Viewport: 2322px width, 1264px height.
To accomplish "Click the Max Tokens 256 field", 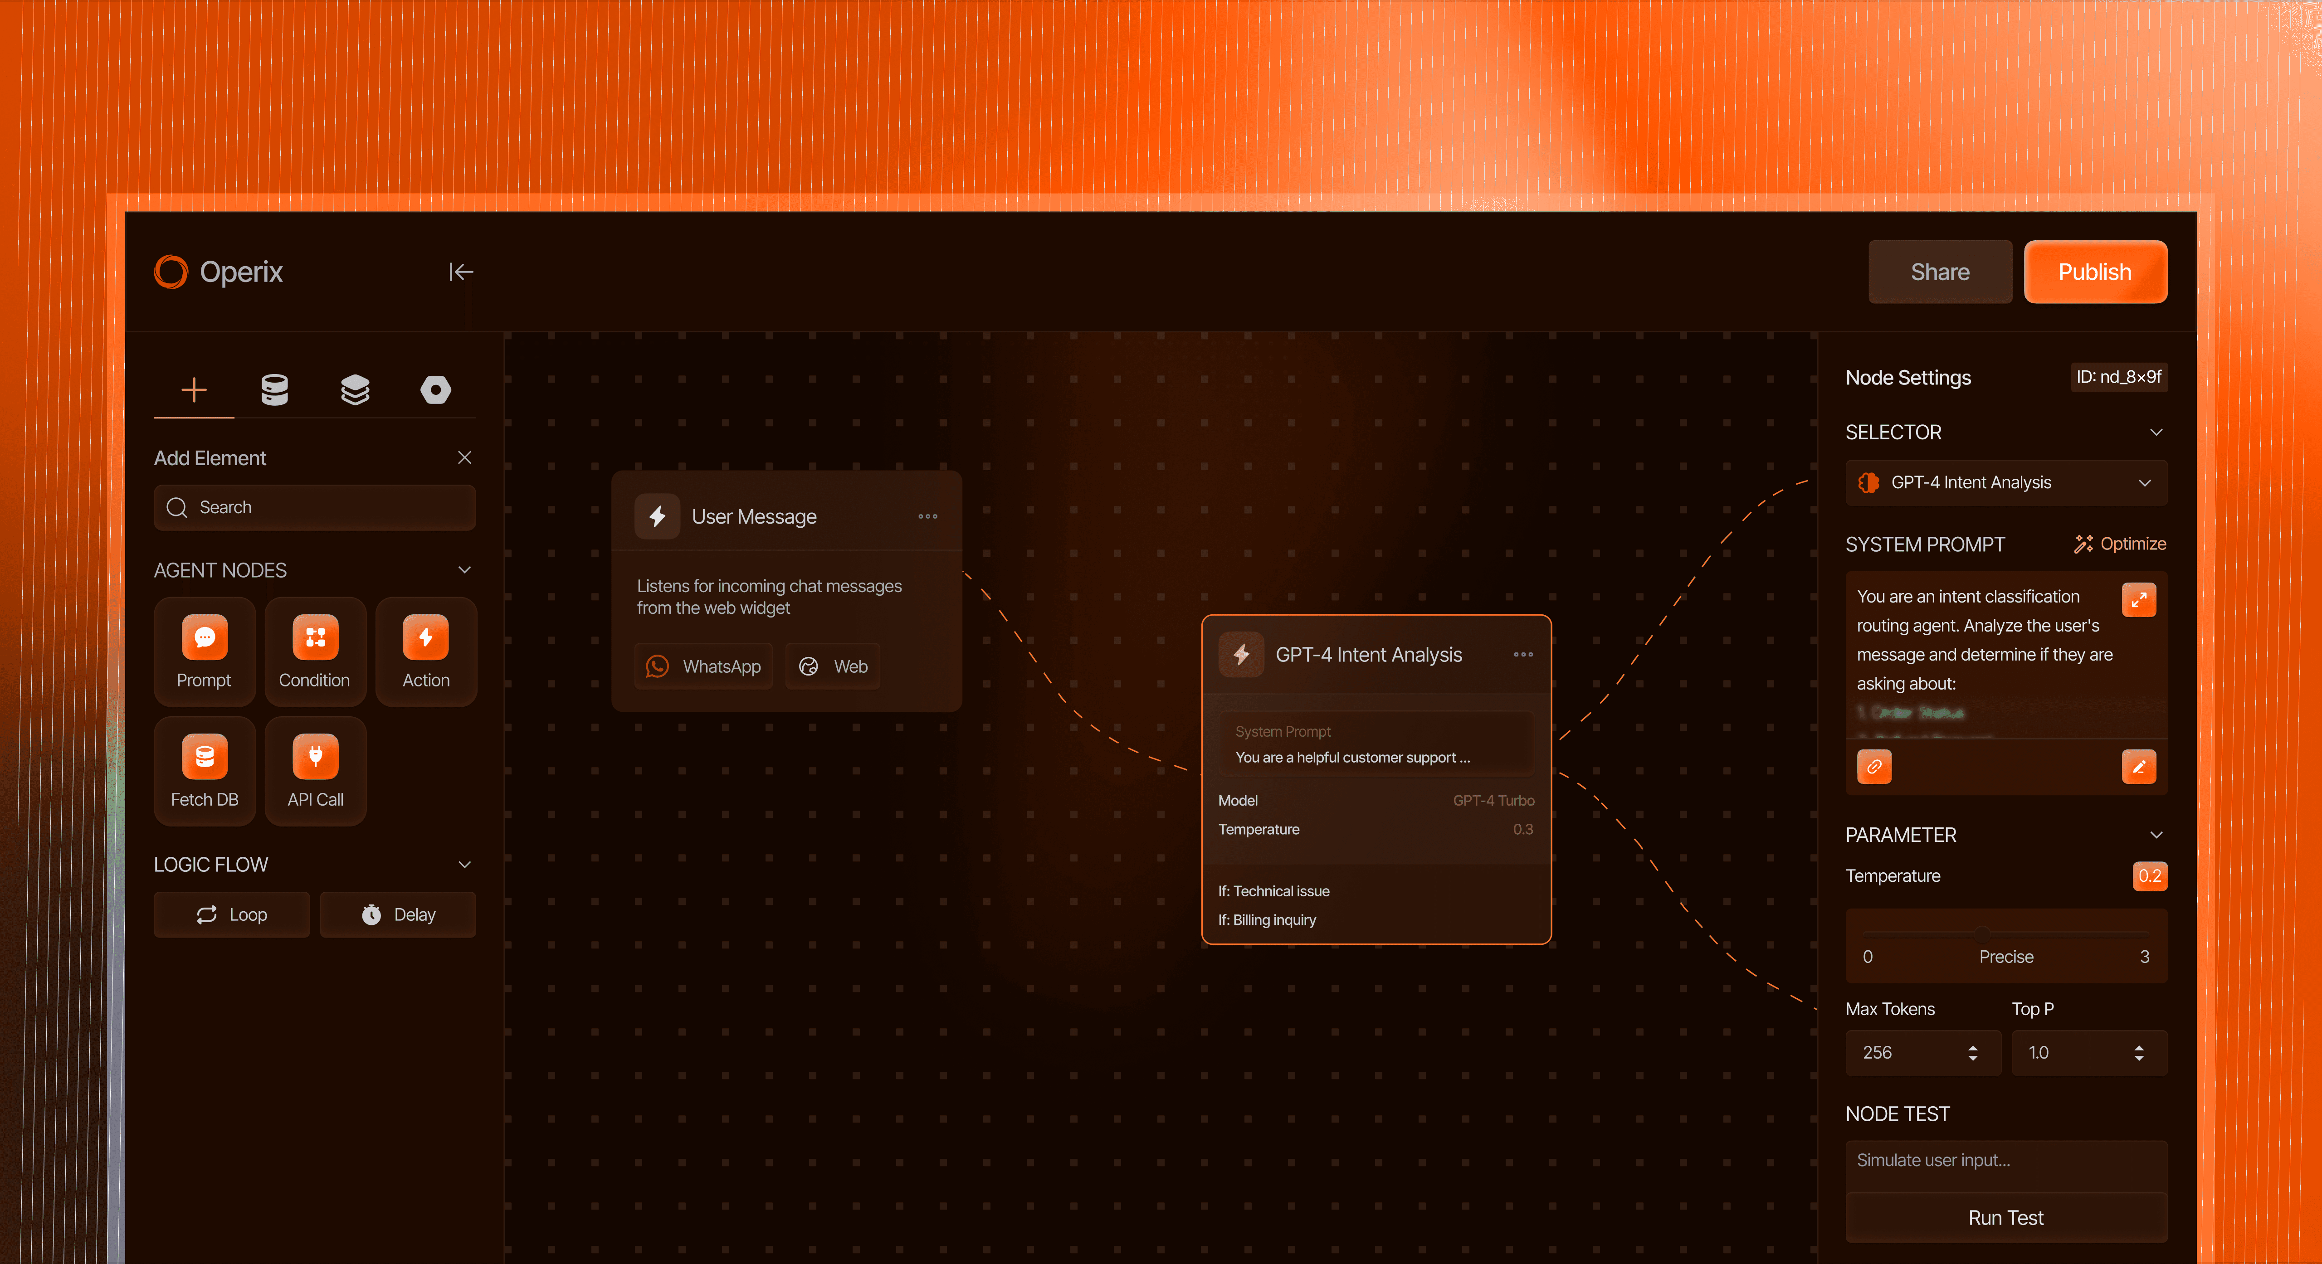I will (x=1923, y=1053).
